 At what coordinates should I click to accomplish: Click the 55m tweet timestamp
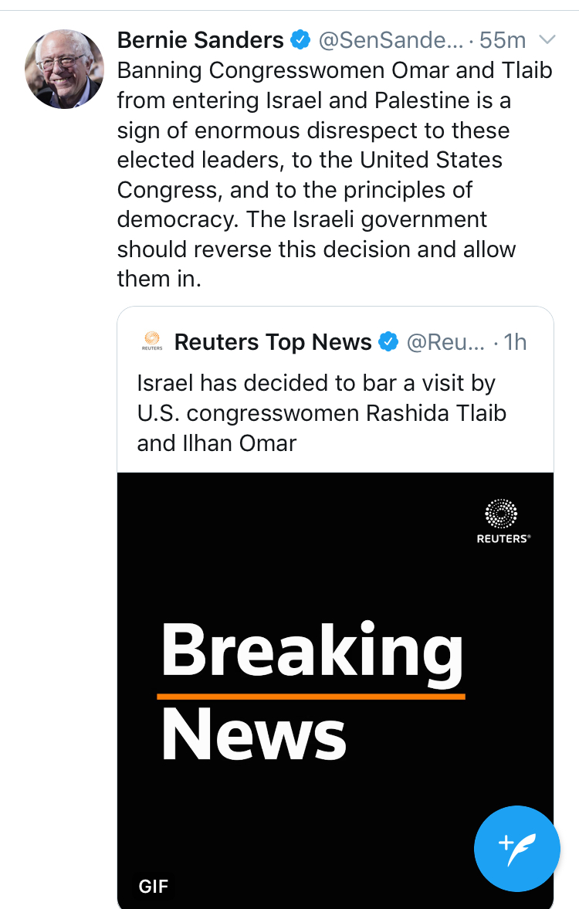click(x=503, y=40)
